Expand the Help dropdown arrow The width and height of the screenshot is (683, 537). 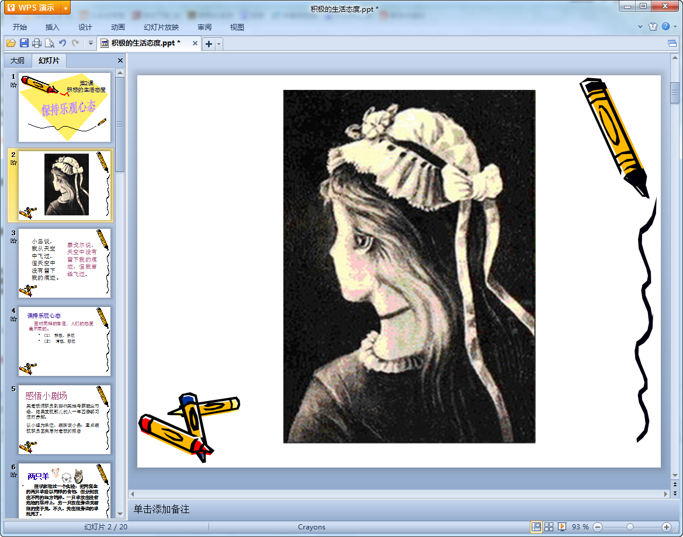[675, 26]
